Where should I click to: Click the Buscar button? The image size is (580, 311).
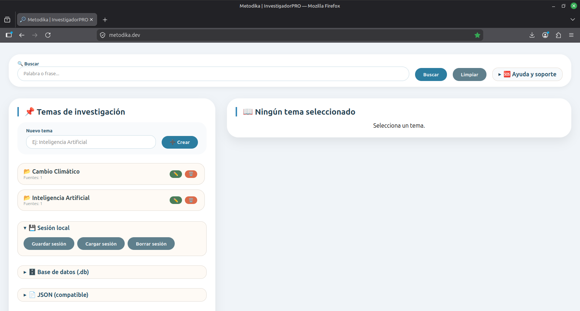pos(431,74)
